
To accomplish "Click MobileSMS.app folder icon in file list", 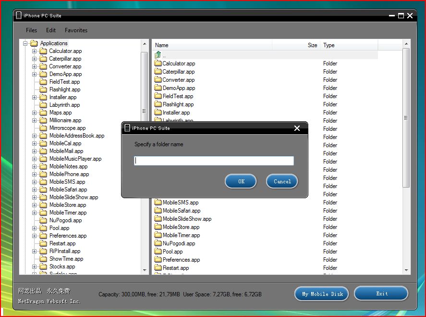I will click(158, 203).
